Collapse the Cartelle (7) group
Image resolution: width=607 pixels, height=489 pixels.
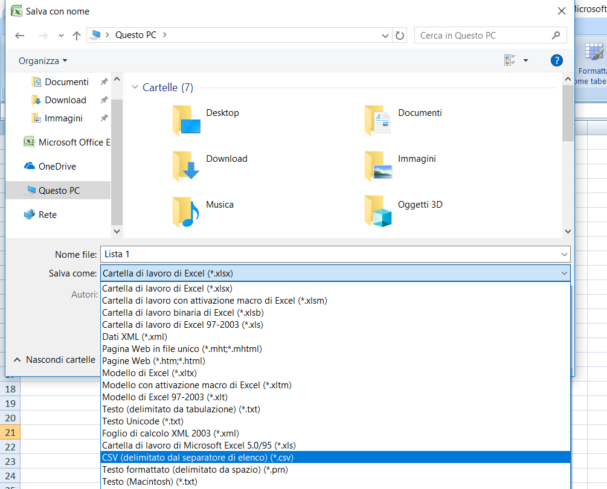tap(135, 87)
